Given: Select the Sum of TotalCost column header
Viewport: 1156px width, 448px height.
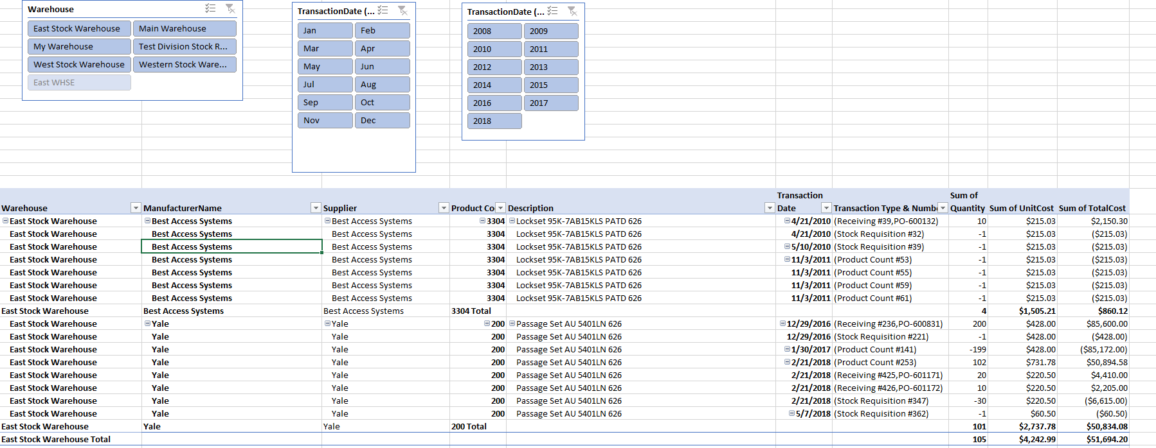Looking at the screenshot, I should pos(1092,208).
